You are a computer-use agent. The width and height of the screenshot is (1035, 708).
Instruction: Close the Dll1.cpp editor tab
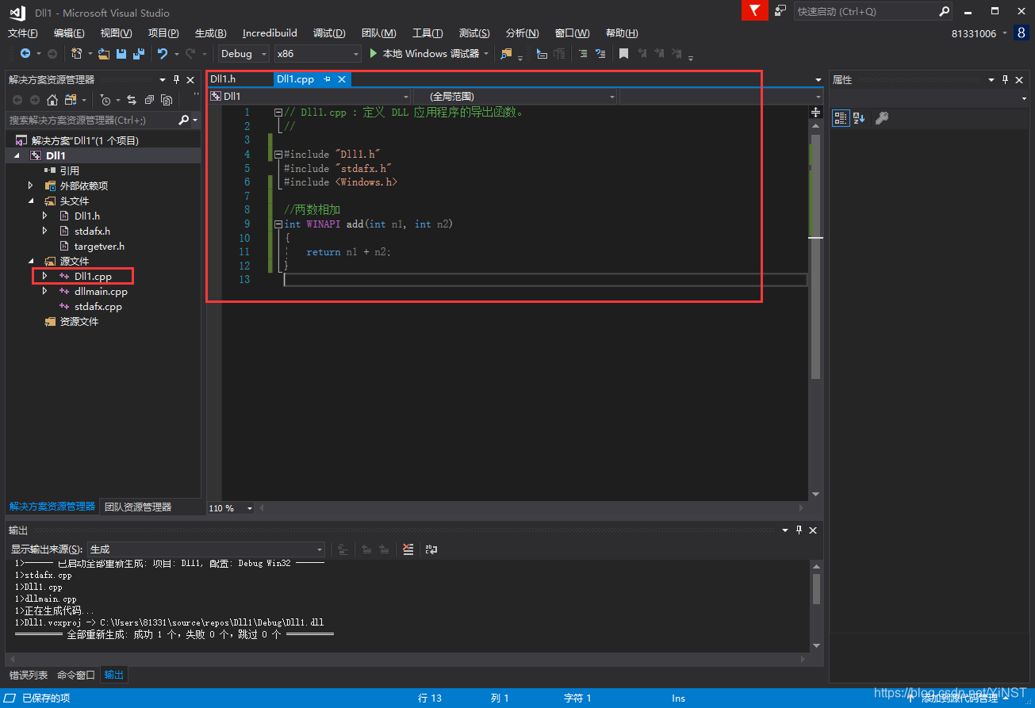pyautogui.click(x=342, y=79)
